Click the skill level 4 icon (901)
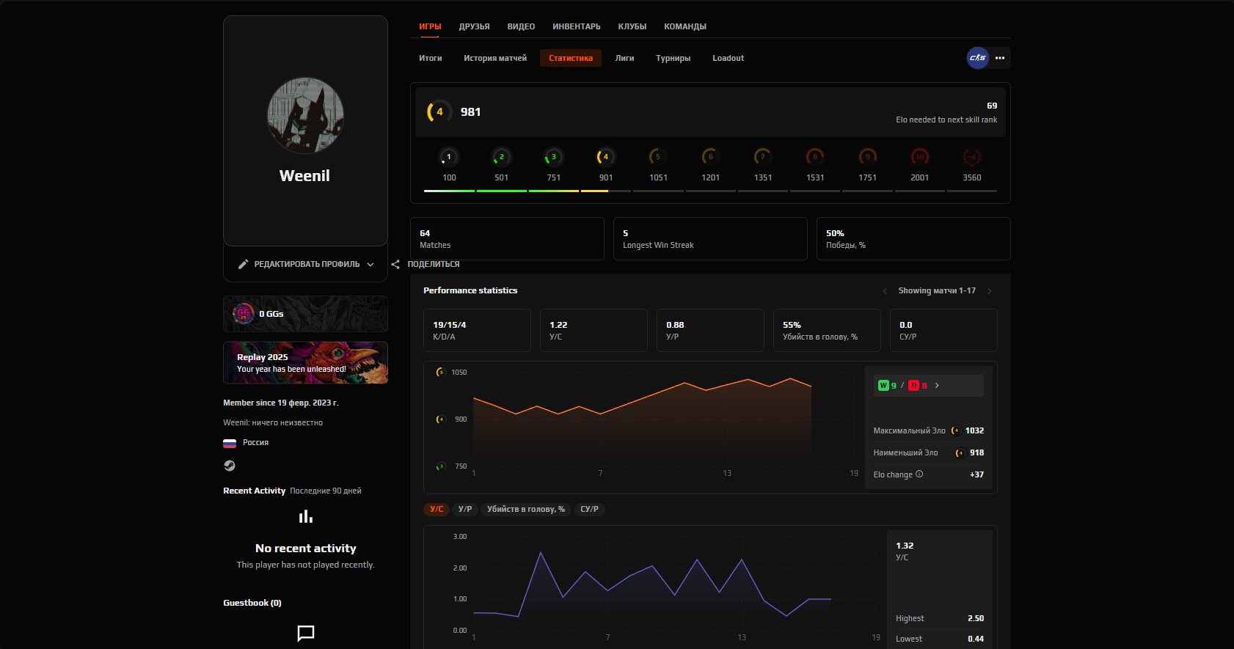Screen dimensions: 1234x649 605,157
